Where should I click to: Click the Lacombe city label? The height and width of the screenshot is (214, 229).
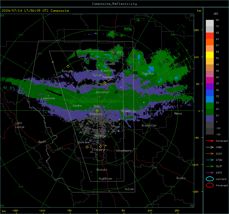click(x=110, y=64)
